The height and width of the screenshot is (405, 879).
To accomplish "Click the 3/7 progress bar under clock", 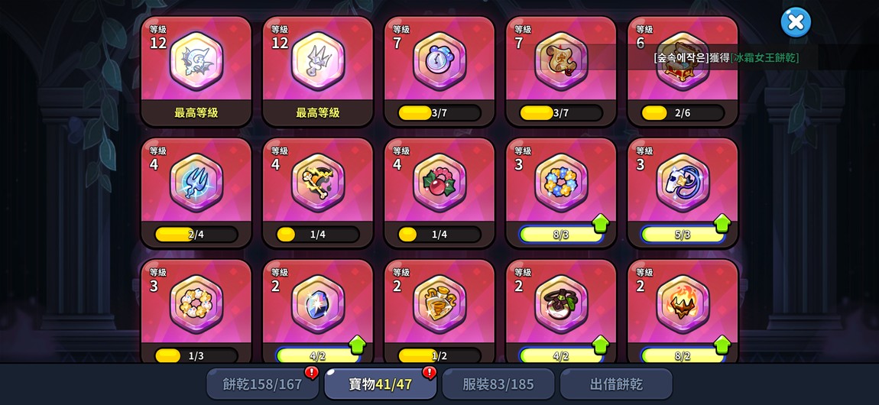I will [x=439, y=113].
